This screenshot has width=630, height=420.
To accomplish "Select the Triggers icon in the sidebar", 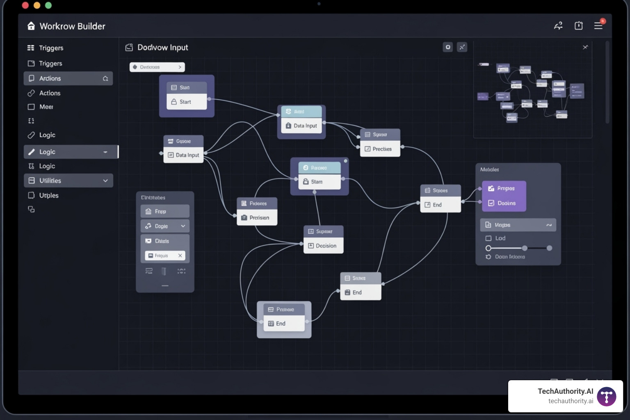I will point(31,48).
